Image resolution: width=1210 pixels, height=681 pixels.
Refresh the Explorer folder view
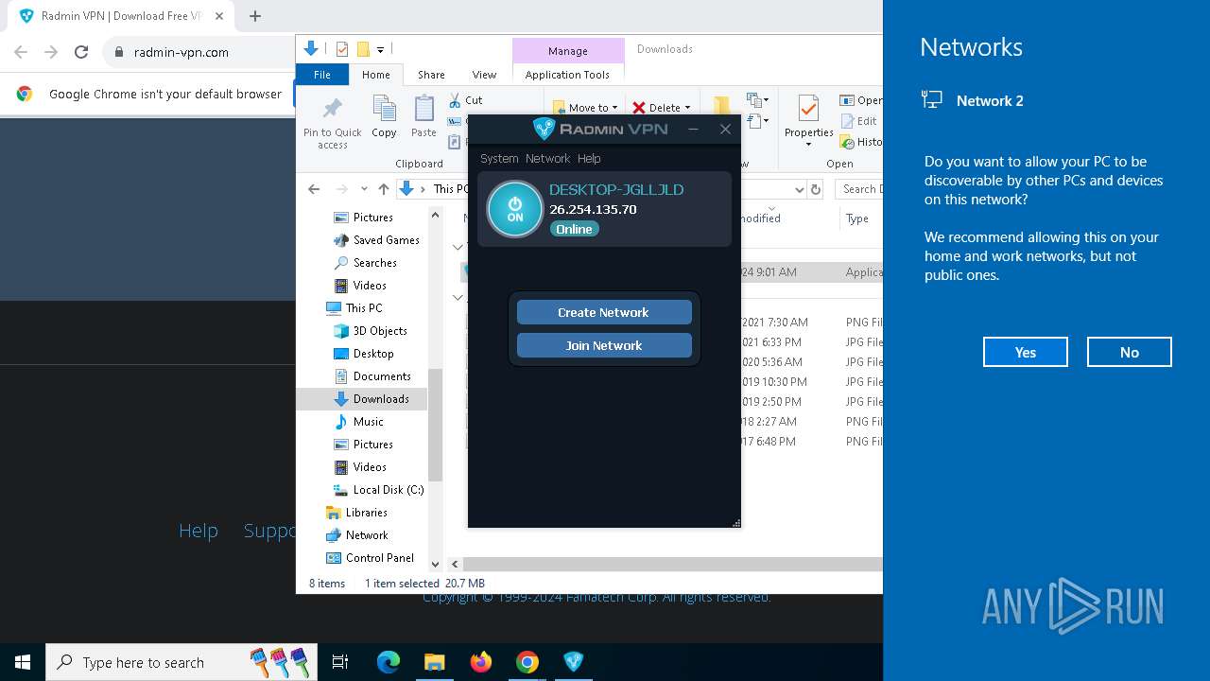point(817,189)
